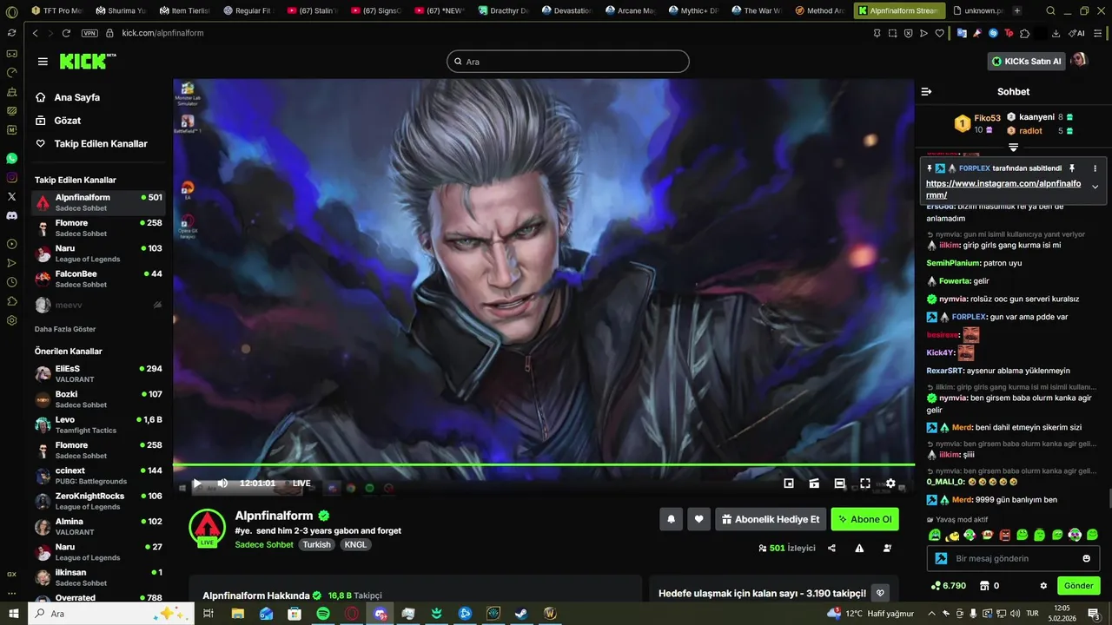Open recommended channel ZeroKnightRocks
This screenshot has height=625, width=1112.
[x=98, y=501]
